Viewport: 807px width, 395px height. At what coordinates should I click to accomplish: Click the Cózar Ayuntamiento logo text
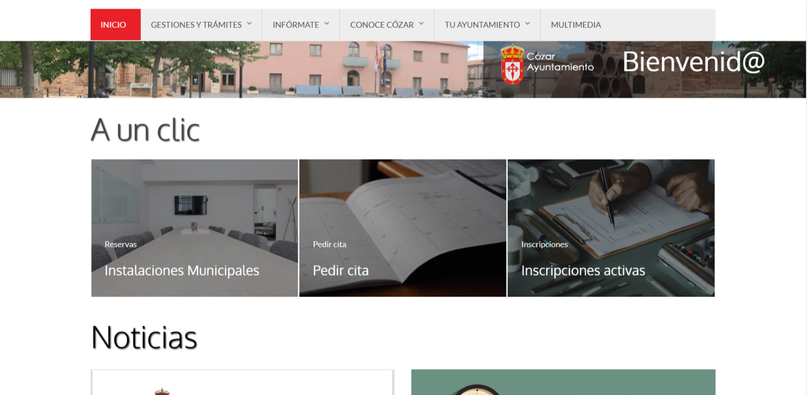(560, 62)
